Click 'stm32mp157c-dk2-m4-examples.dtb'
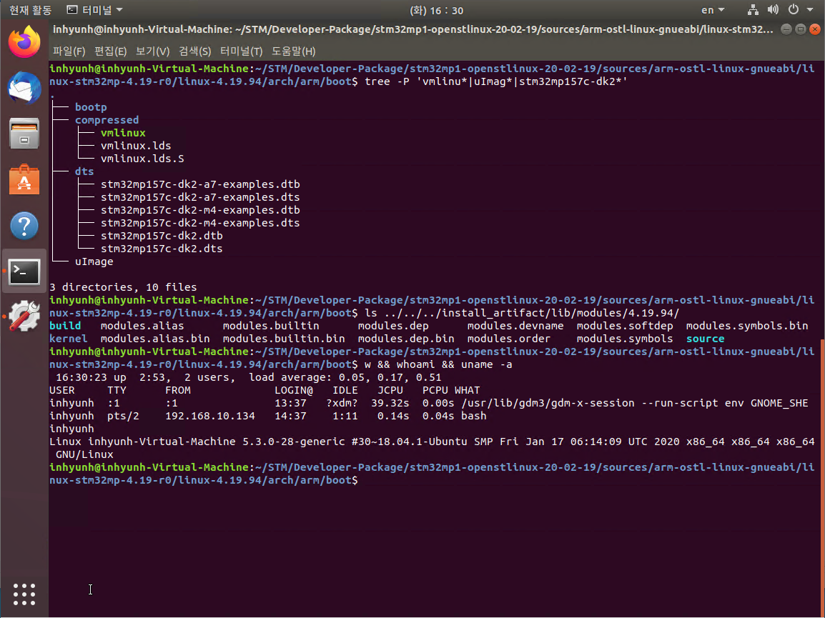 point(200,210)
